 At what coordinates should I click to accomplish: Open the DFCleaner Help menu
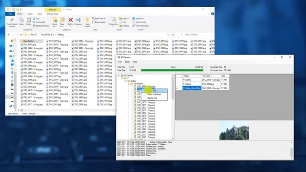[x=135, y=62]
